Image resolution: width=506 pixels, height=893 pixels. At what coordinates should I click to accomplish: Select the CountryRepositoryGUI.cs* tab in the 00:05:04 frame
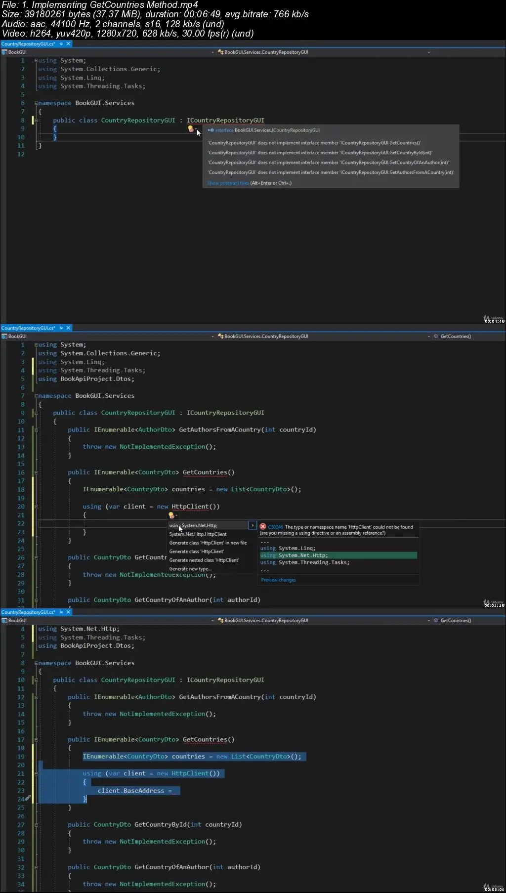click(x=29, y=612)
